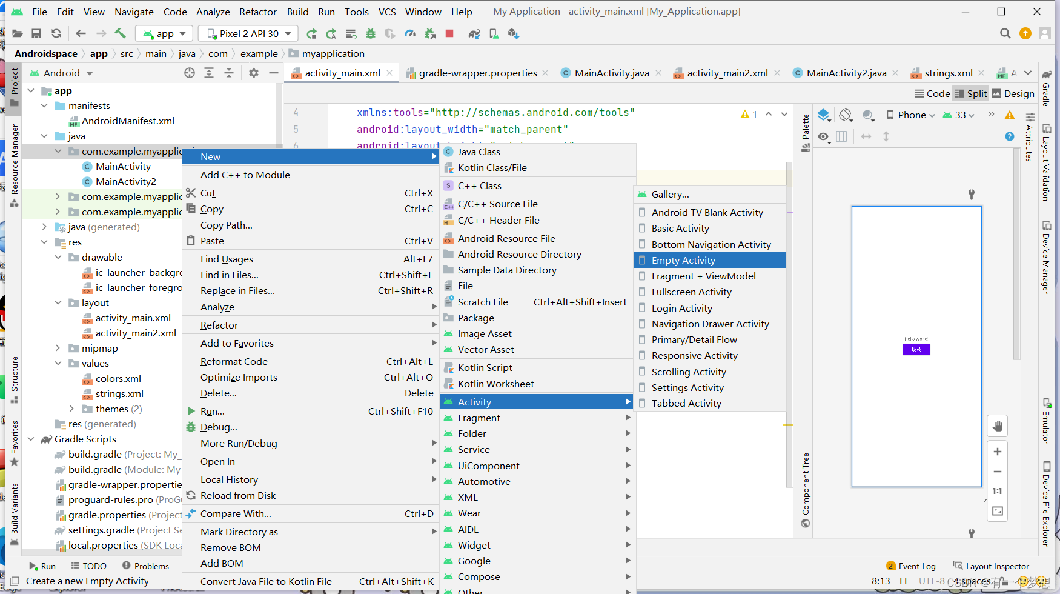Switch editor to Design view
The width and height of the screenshot is (1060, 594).
(1013, 93)
